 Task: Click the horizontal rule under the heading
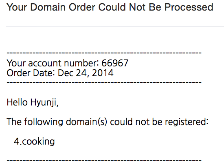point(115,26)
